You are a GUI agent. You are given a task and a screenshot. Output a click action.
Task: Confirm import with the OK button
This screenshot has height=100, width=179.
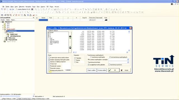[x=114, y=70]
